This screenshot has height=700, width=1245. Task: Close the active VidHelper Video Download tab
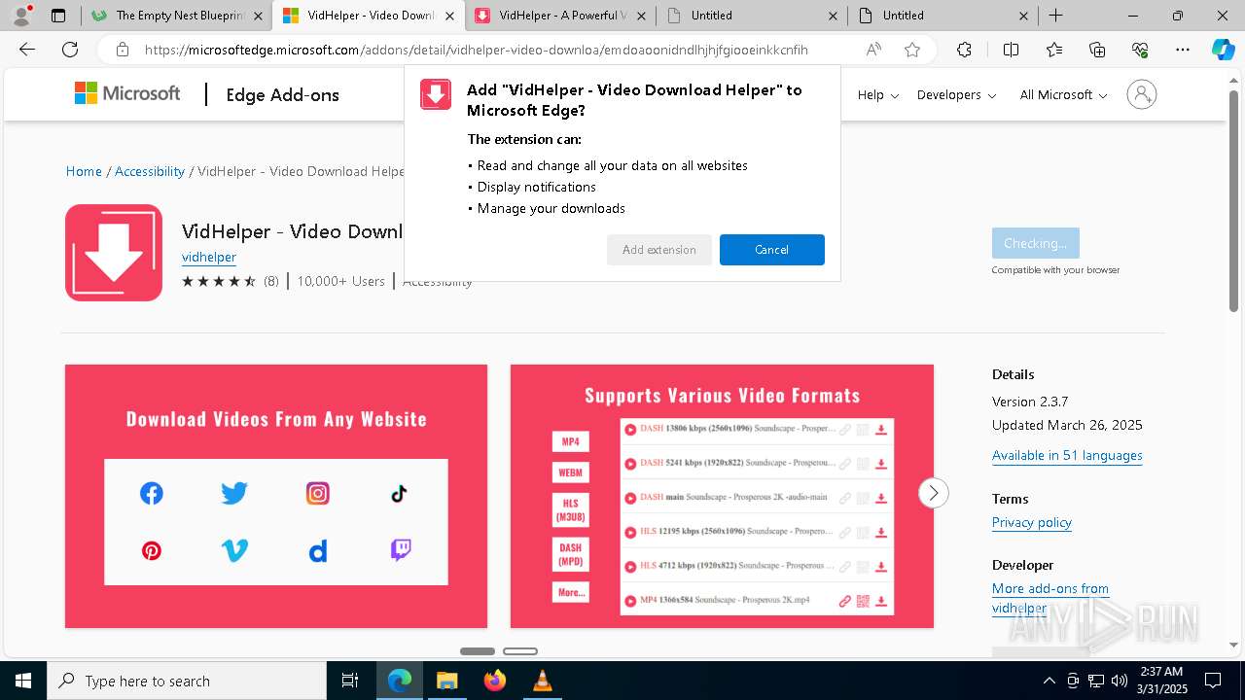(448, 16)
